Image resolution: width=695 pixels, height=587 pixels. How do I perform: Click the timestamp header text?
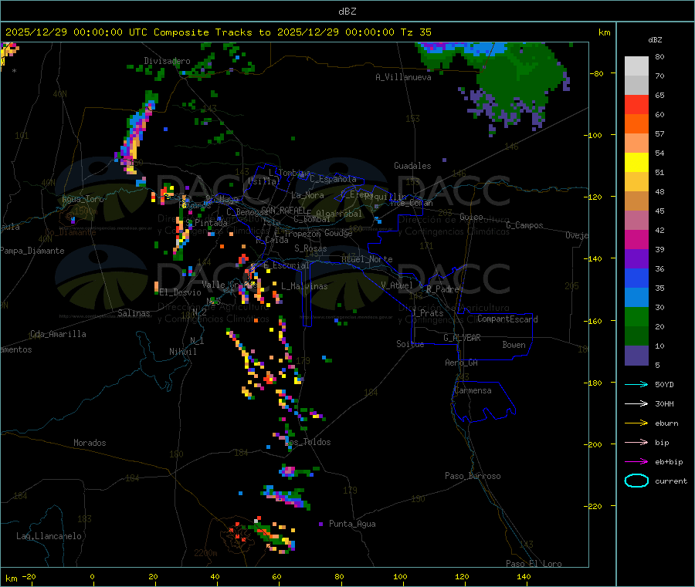click(218, 32)
